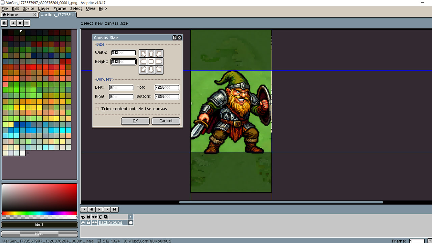Click the palette edit mode lock icon

click(4, 23)
